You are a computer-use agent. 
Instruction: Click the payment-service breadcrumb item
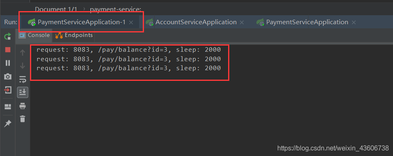point(116,9)
